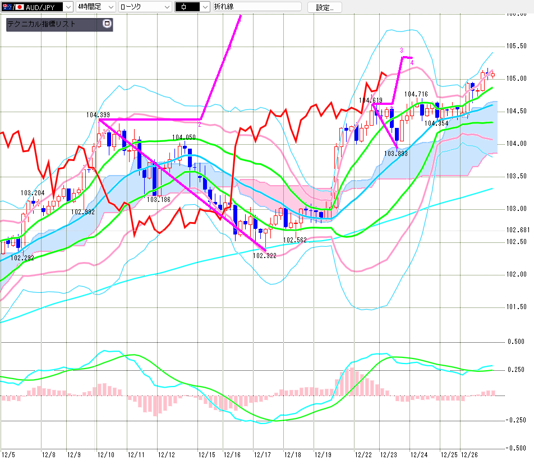This screenshot has height=460, width=534.
Task: Open the 4時間足 timeframe dropdown
Action: pos(110,7)
